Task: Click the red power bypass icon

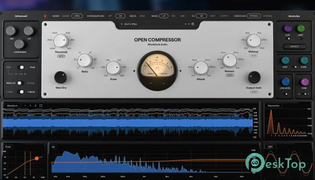Action: (45, 16)
